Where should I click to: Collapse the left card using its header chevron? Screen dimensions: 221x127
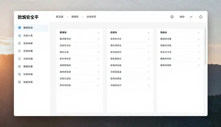pyautogui.click(x=98, y=33)
